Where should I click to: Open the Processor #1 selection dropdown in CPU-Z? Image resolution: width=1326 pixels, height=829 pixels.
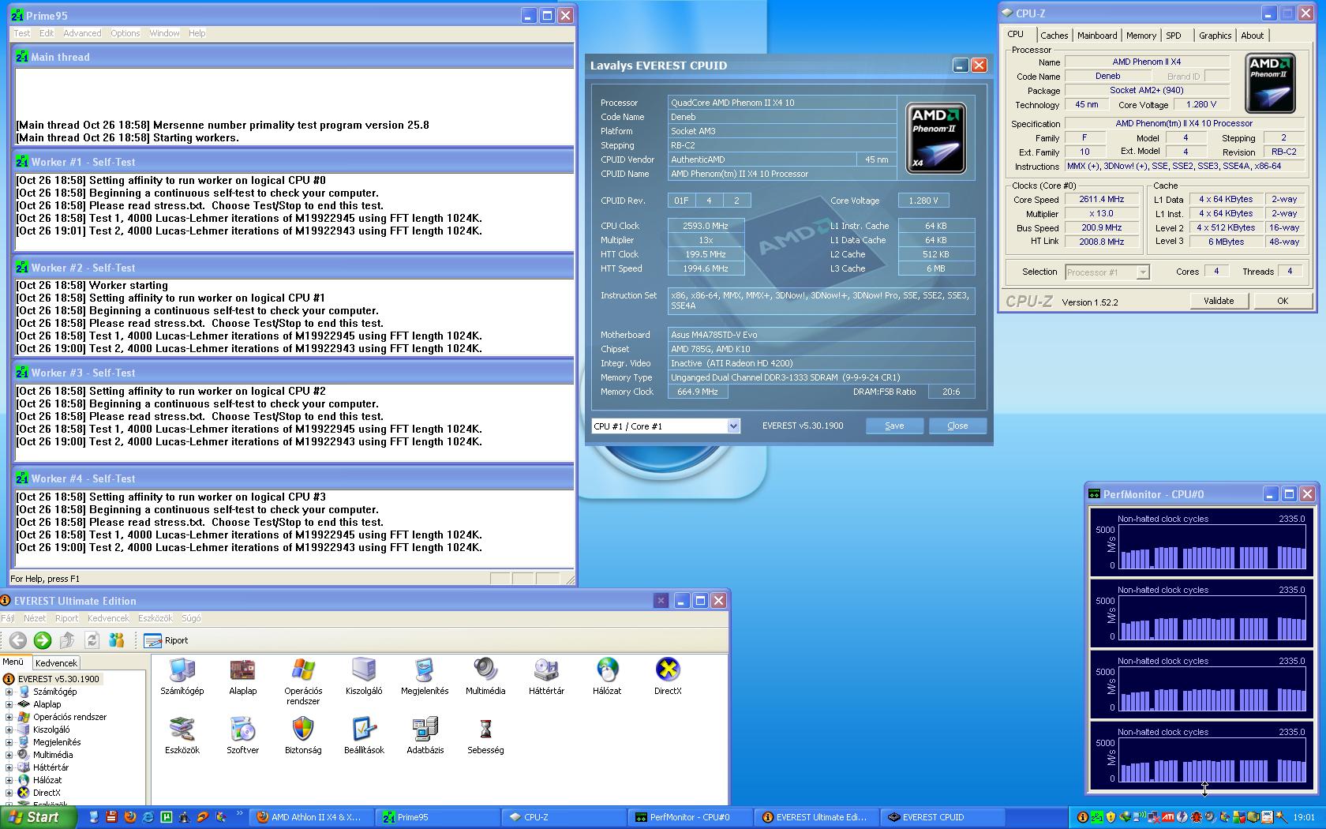(x=1142, y=272)
